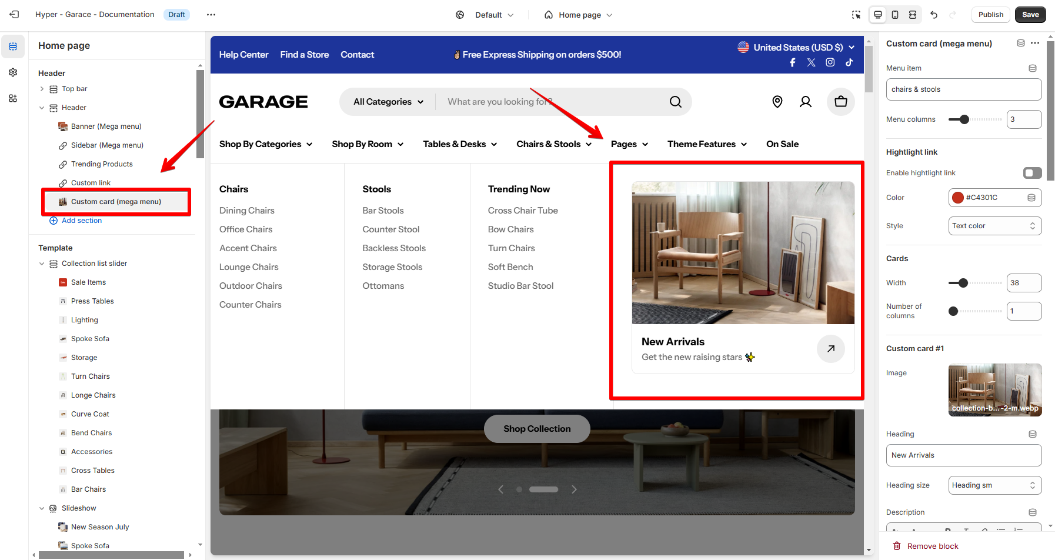
Task: Collapse the Collection list slider section
Action: pos(42,264)
